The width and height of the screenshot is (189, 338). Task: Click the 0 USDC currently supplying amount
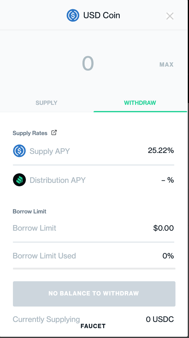click(160, 319)
